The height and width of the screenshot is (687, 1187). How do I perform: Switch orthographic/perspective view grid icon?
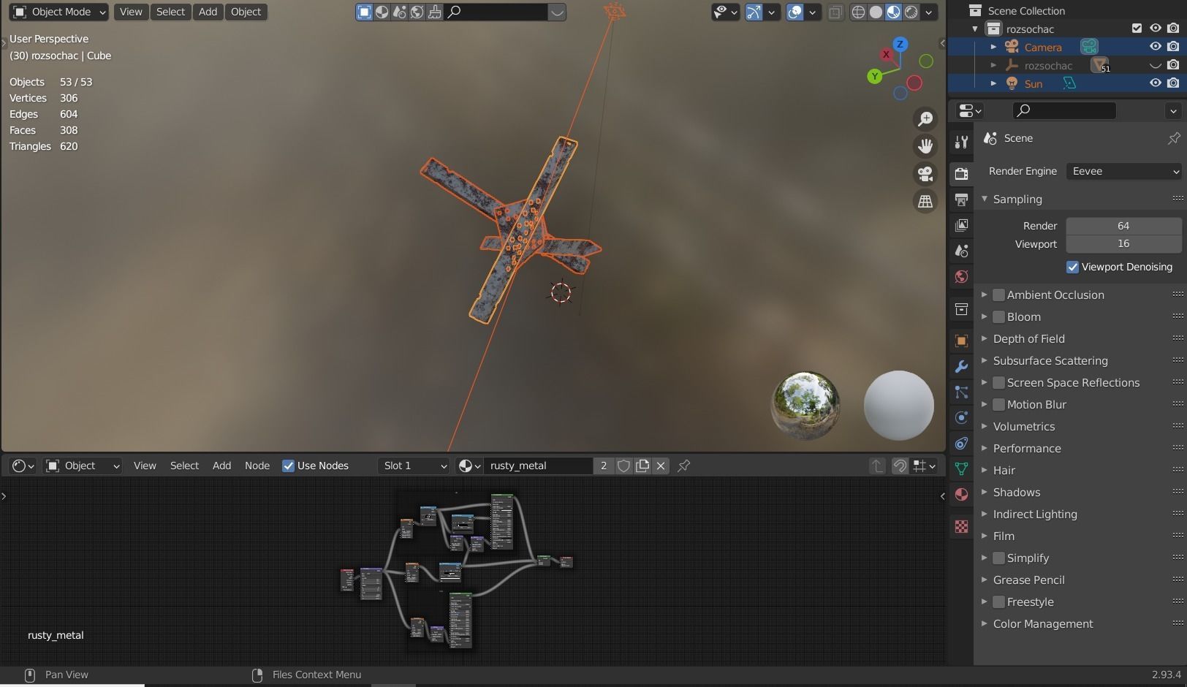coord(925,202)
